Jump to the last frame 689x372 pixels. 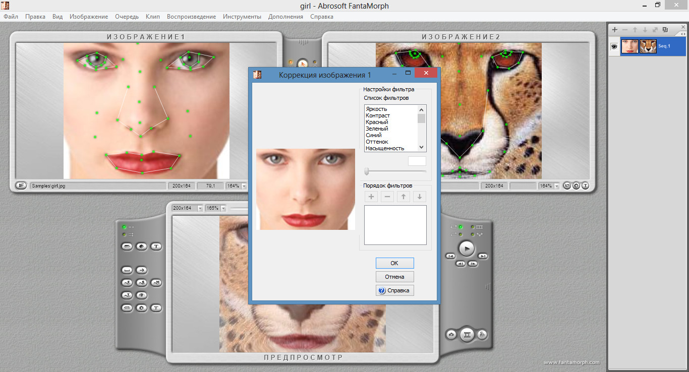click(483, 256)
